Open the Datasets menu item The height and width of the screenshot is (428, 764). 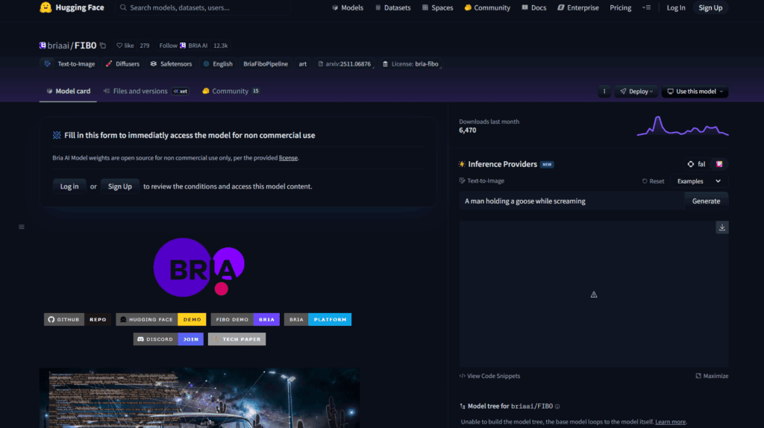392,7
